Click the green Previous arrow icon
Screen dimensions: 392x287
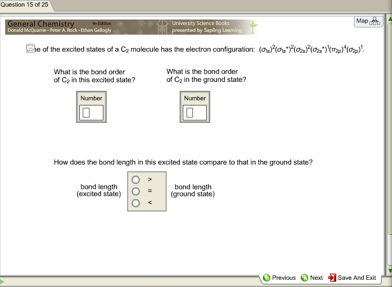[266, 278]
